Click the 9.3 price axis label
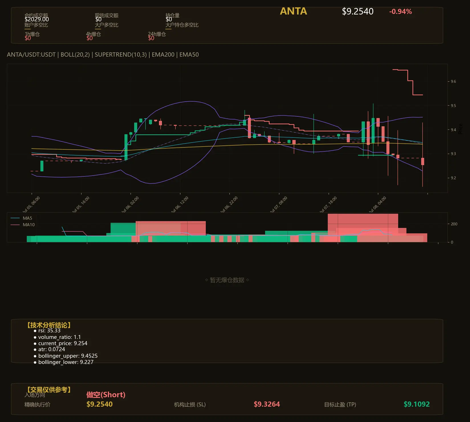Screen dimensions: 470x422 pos(453,154)
